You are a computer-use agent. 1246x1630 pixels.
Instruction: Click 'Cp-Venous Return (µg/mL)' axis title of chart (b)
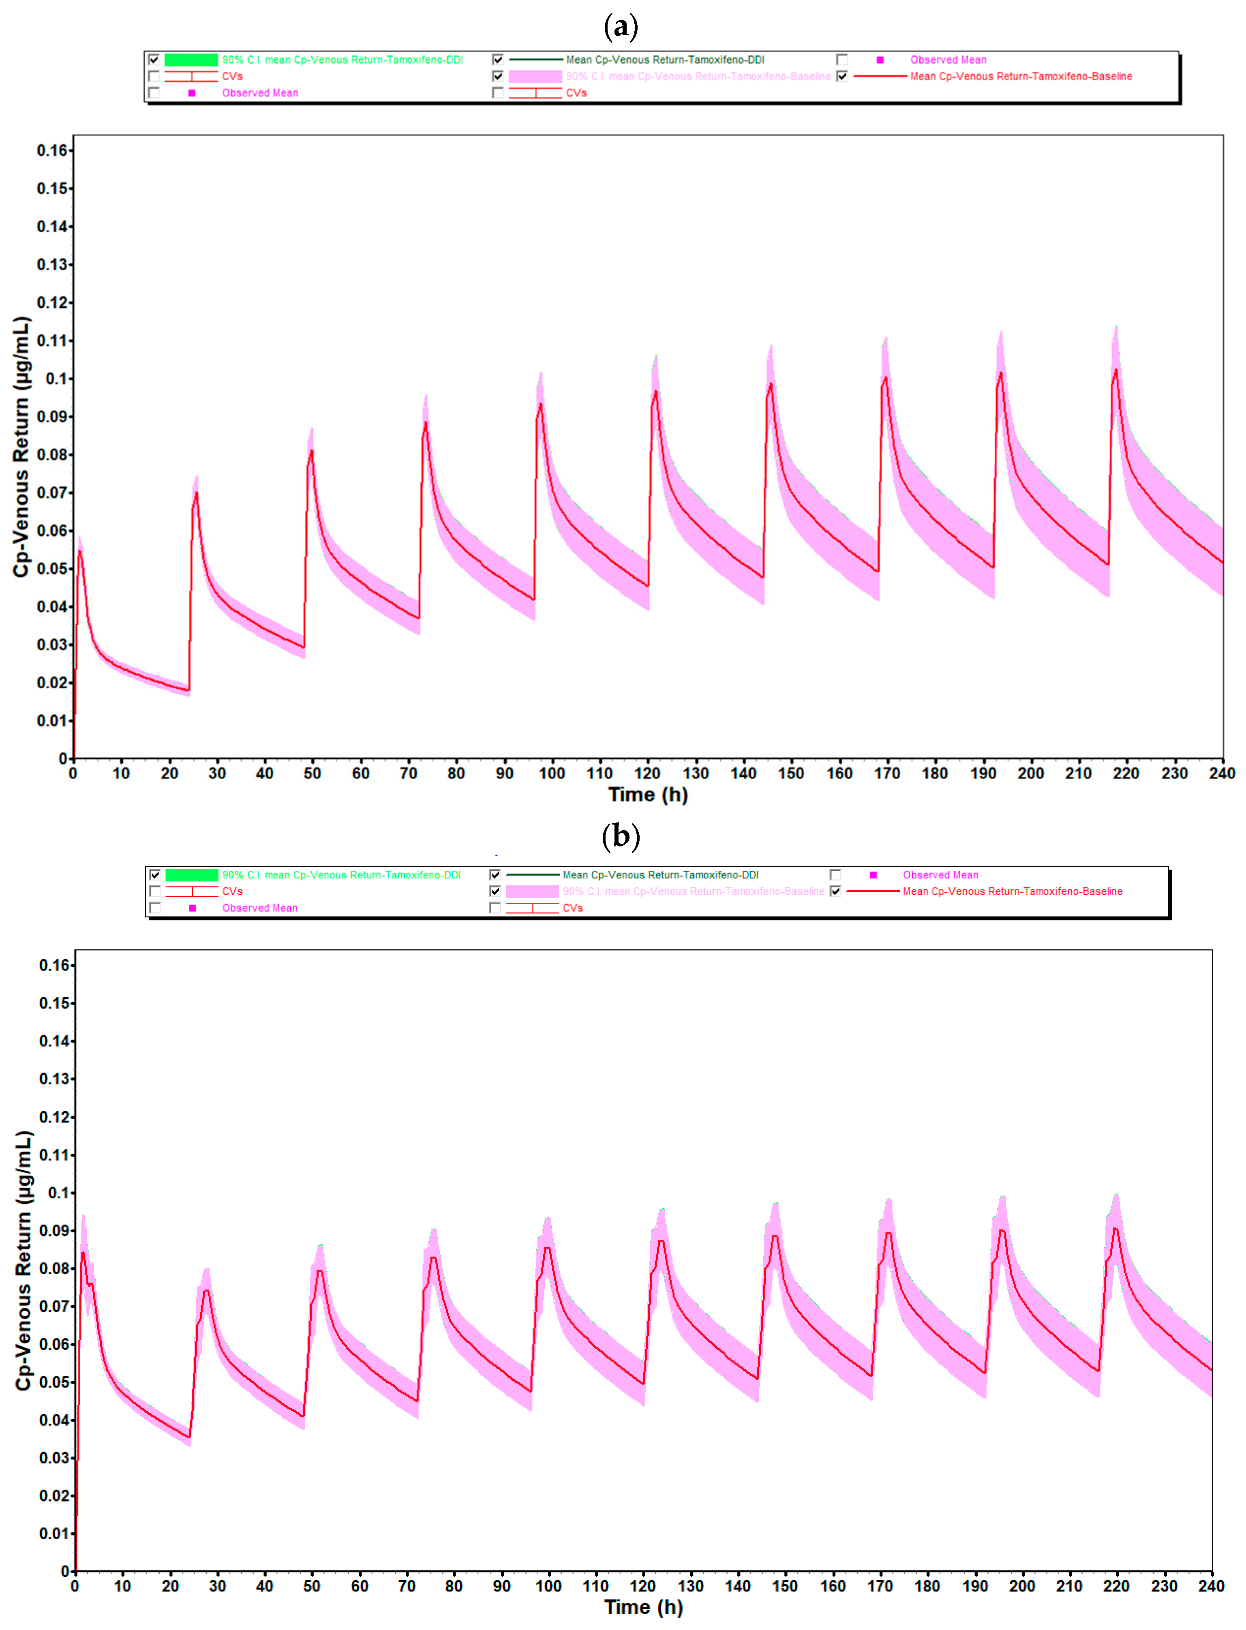coord(24,1260)
